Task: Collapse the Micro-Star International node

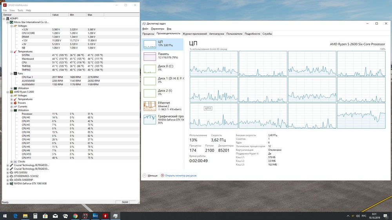Action: (x=8, y=22)
